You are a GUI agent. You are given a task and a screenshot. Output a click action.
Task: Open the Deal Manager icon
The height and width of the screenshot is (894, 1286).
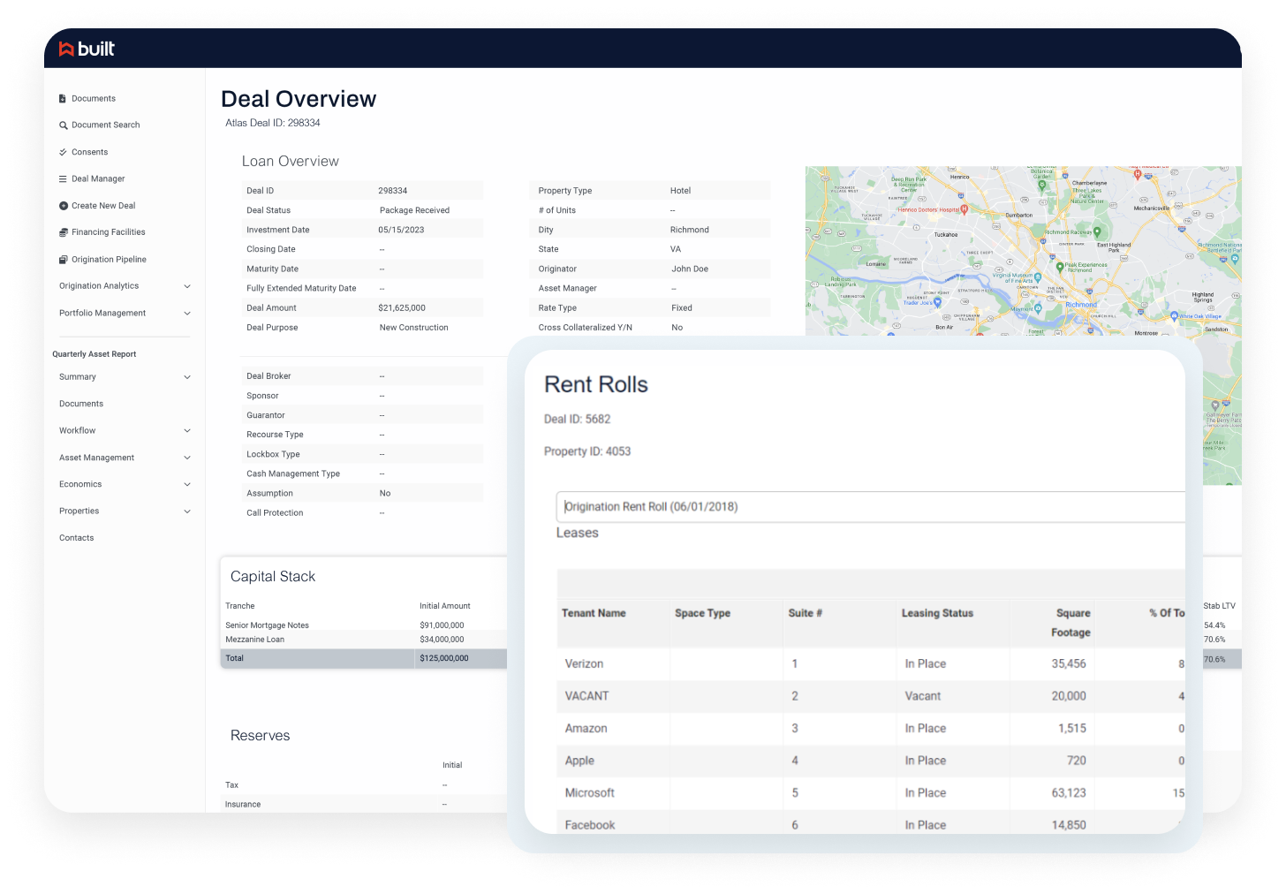[x=62, y=178]
